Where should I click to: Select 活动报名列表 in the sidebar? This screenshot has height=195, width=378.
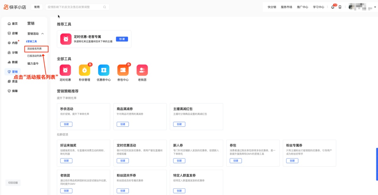pyautogui.click(x=35, y=49)
